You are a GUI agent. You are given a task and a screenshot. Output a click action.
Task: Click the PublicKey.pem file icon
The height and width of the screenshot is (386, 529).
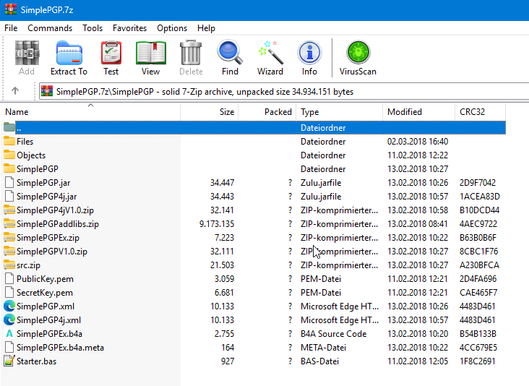9,279
